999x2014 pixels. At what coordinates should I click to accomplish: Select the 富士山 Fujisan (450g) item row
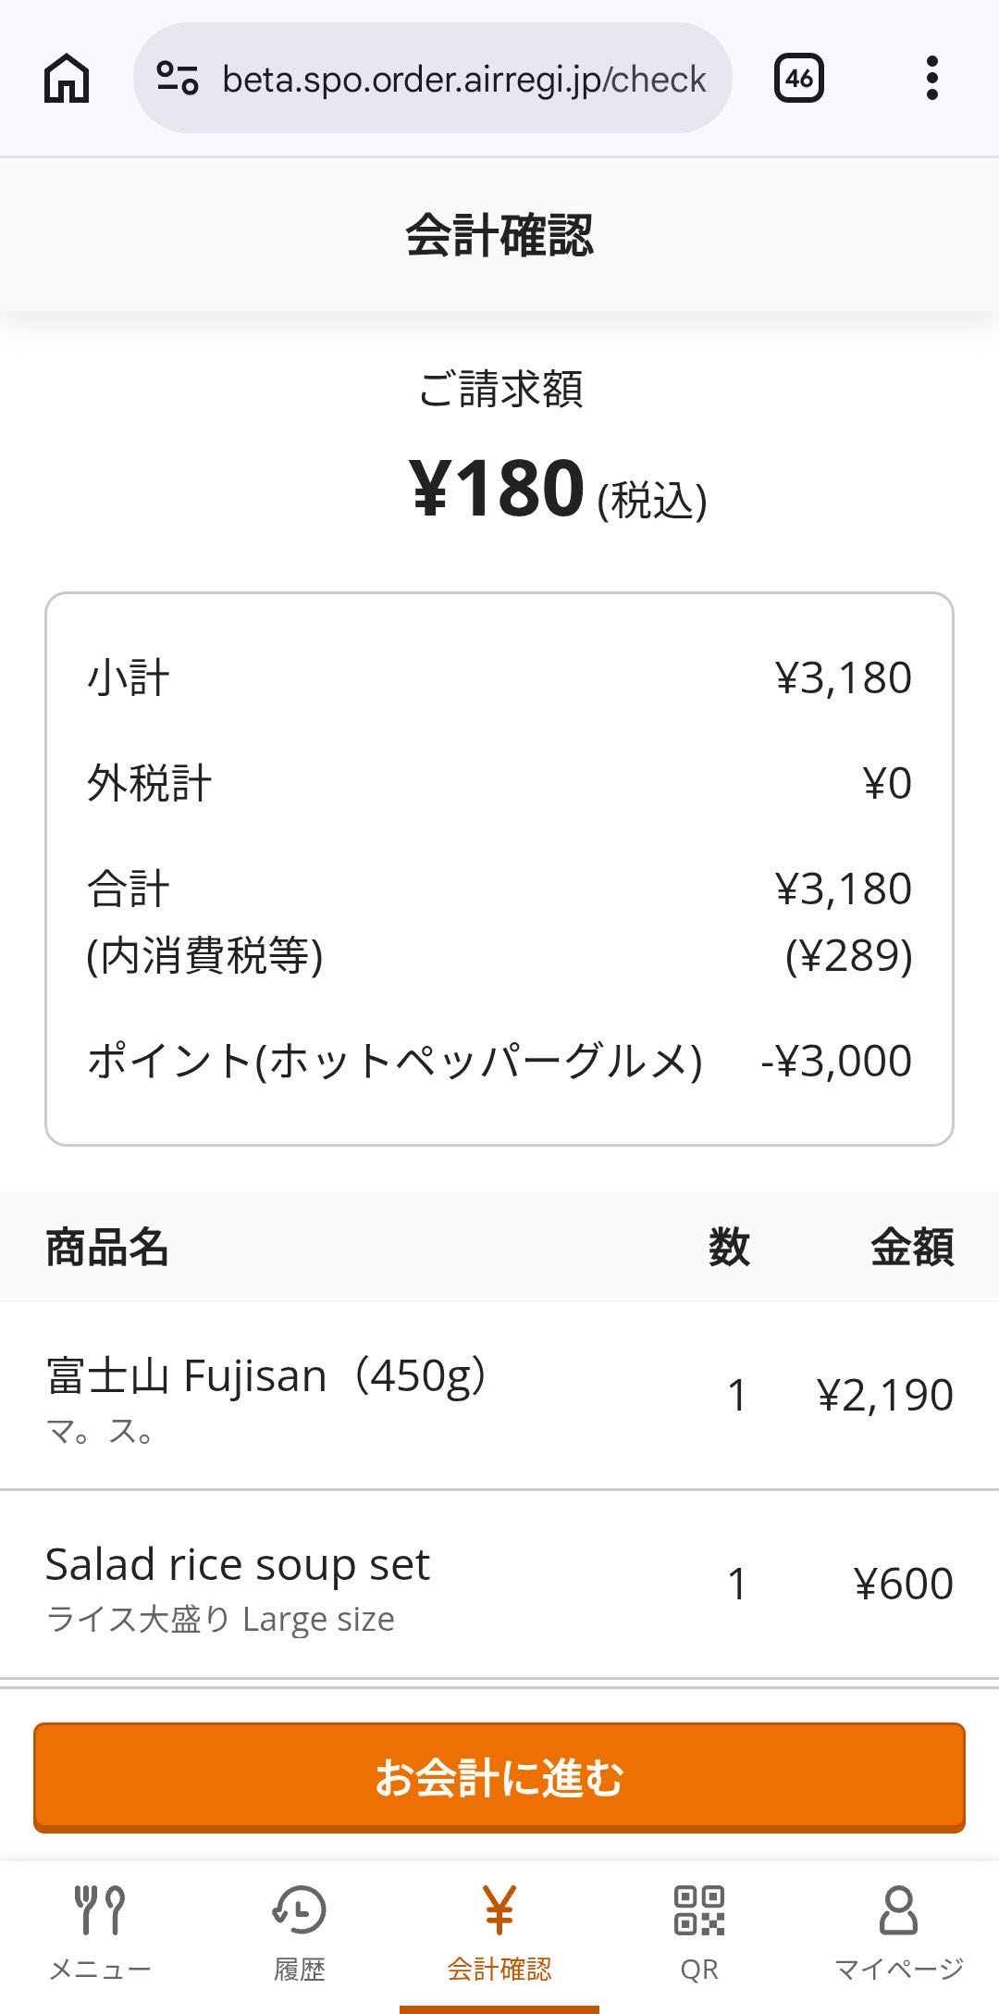(x=499, y=1396)
